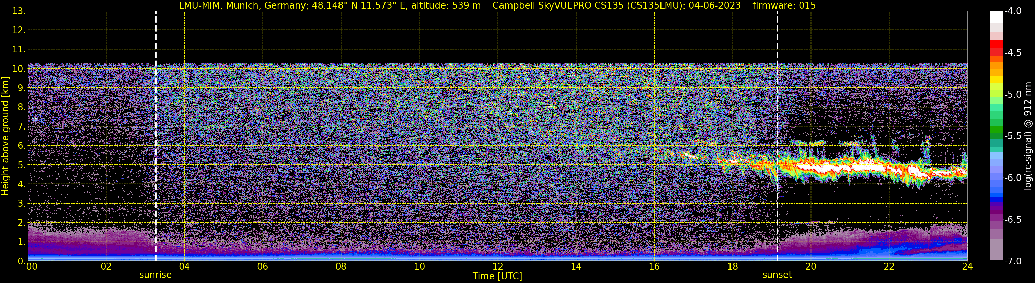The width and height of the screenshot is (1035, 283).
Task: Click the colorbar tick label '-6.0'
Action: 1012,178
